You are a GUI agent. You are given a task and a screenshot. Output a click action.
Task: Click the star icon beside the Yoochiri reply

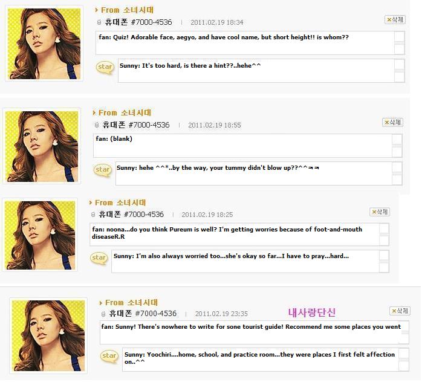click(x=109, y=357)
